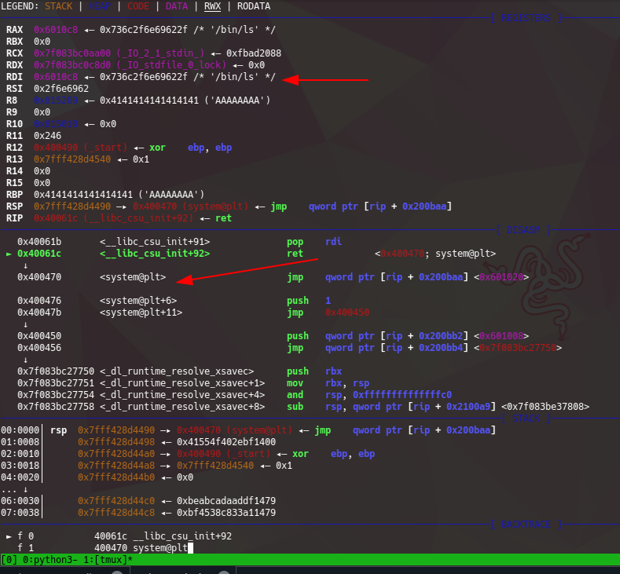Click backtrace frame f 1 system@plt

(x=140, y=547)
